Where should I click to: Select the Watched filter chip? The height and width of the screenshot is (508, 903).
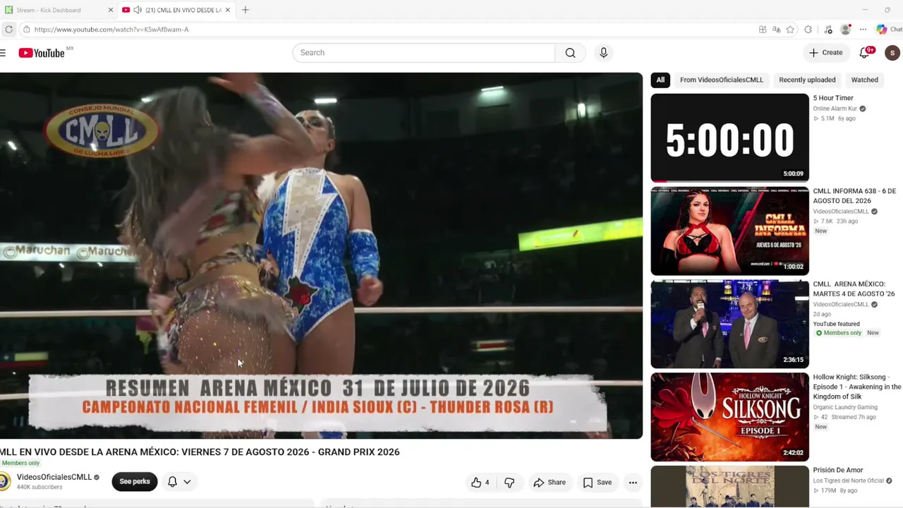point(864,80)
